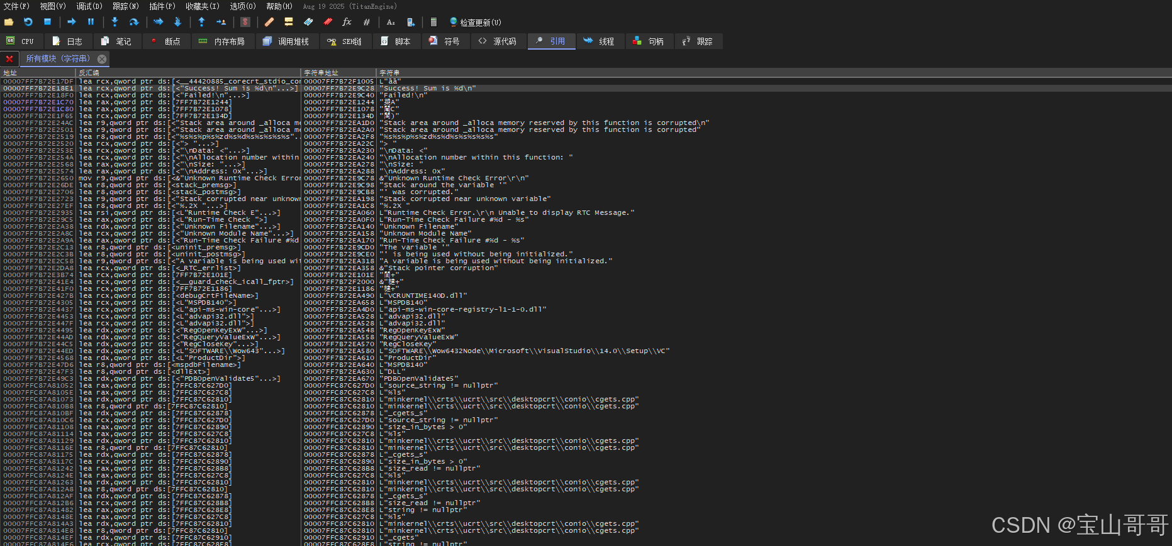
Task: Click the string search Az icon
Action: pos(391,22)
